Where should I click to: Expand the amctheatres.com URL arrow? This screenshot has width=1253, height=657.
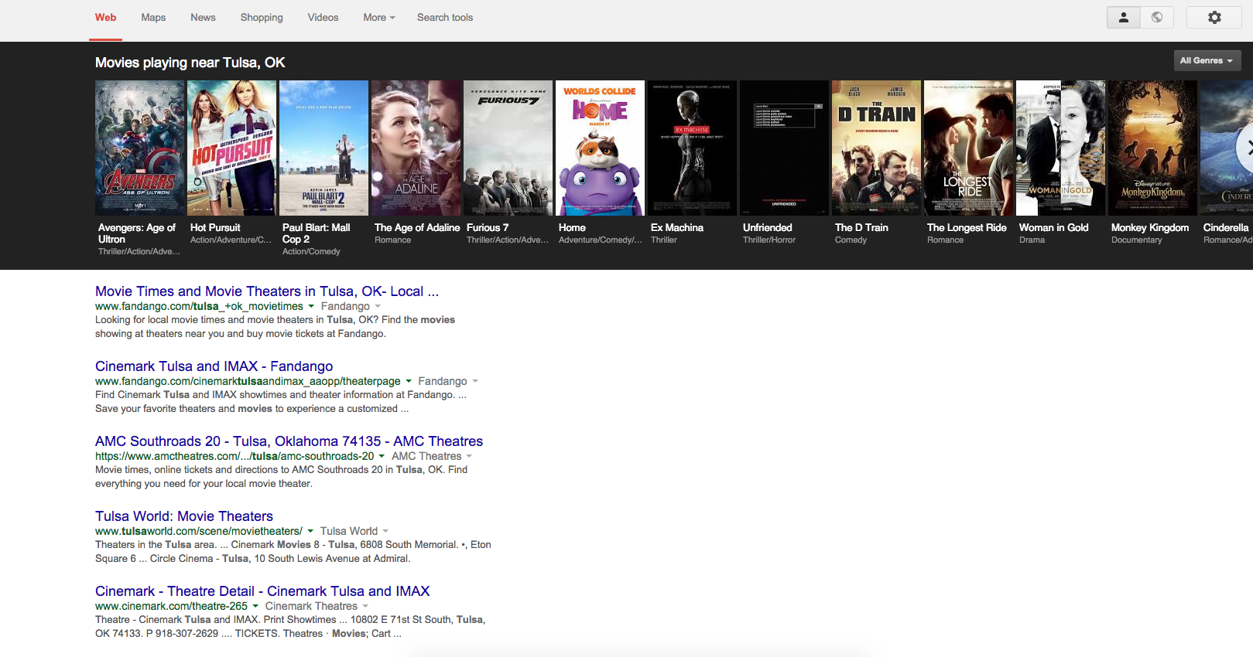tap(382, 456)
